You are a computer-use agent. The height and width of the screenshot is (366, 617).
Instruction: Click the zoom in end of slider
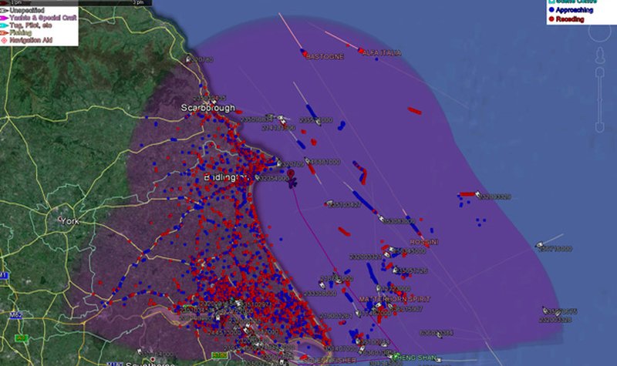click(x=600, y=71)
